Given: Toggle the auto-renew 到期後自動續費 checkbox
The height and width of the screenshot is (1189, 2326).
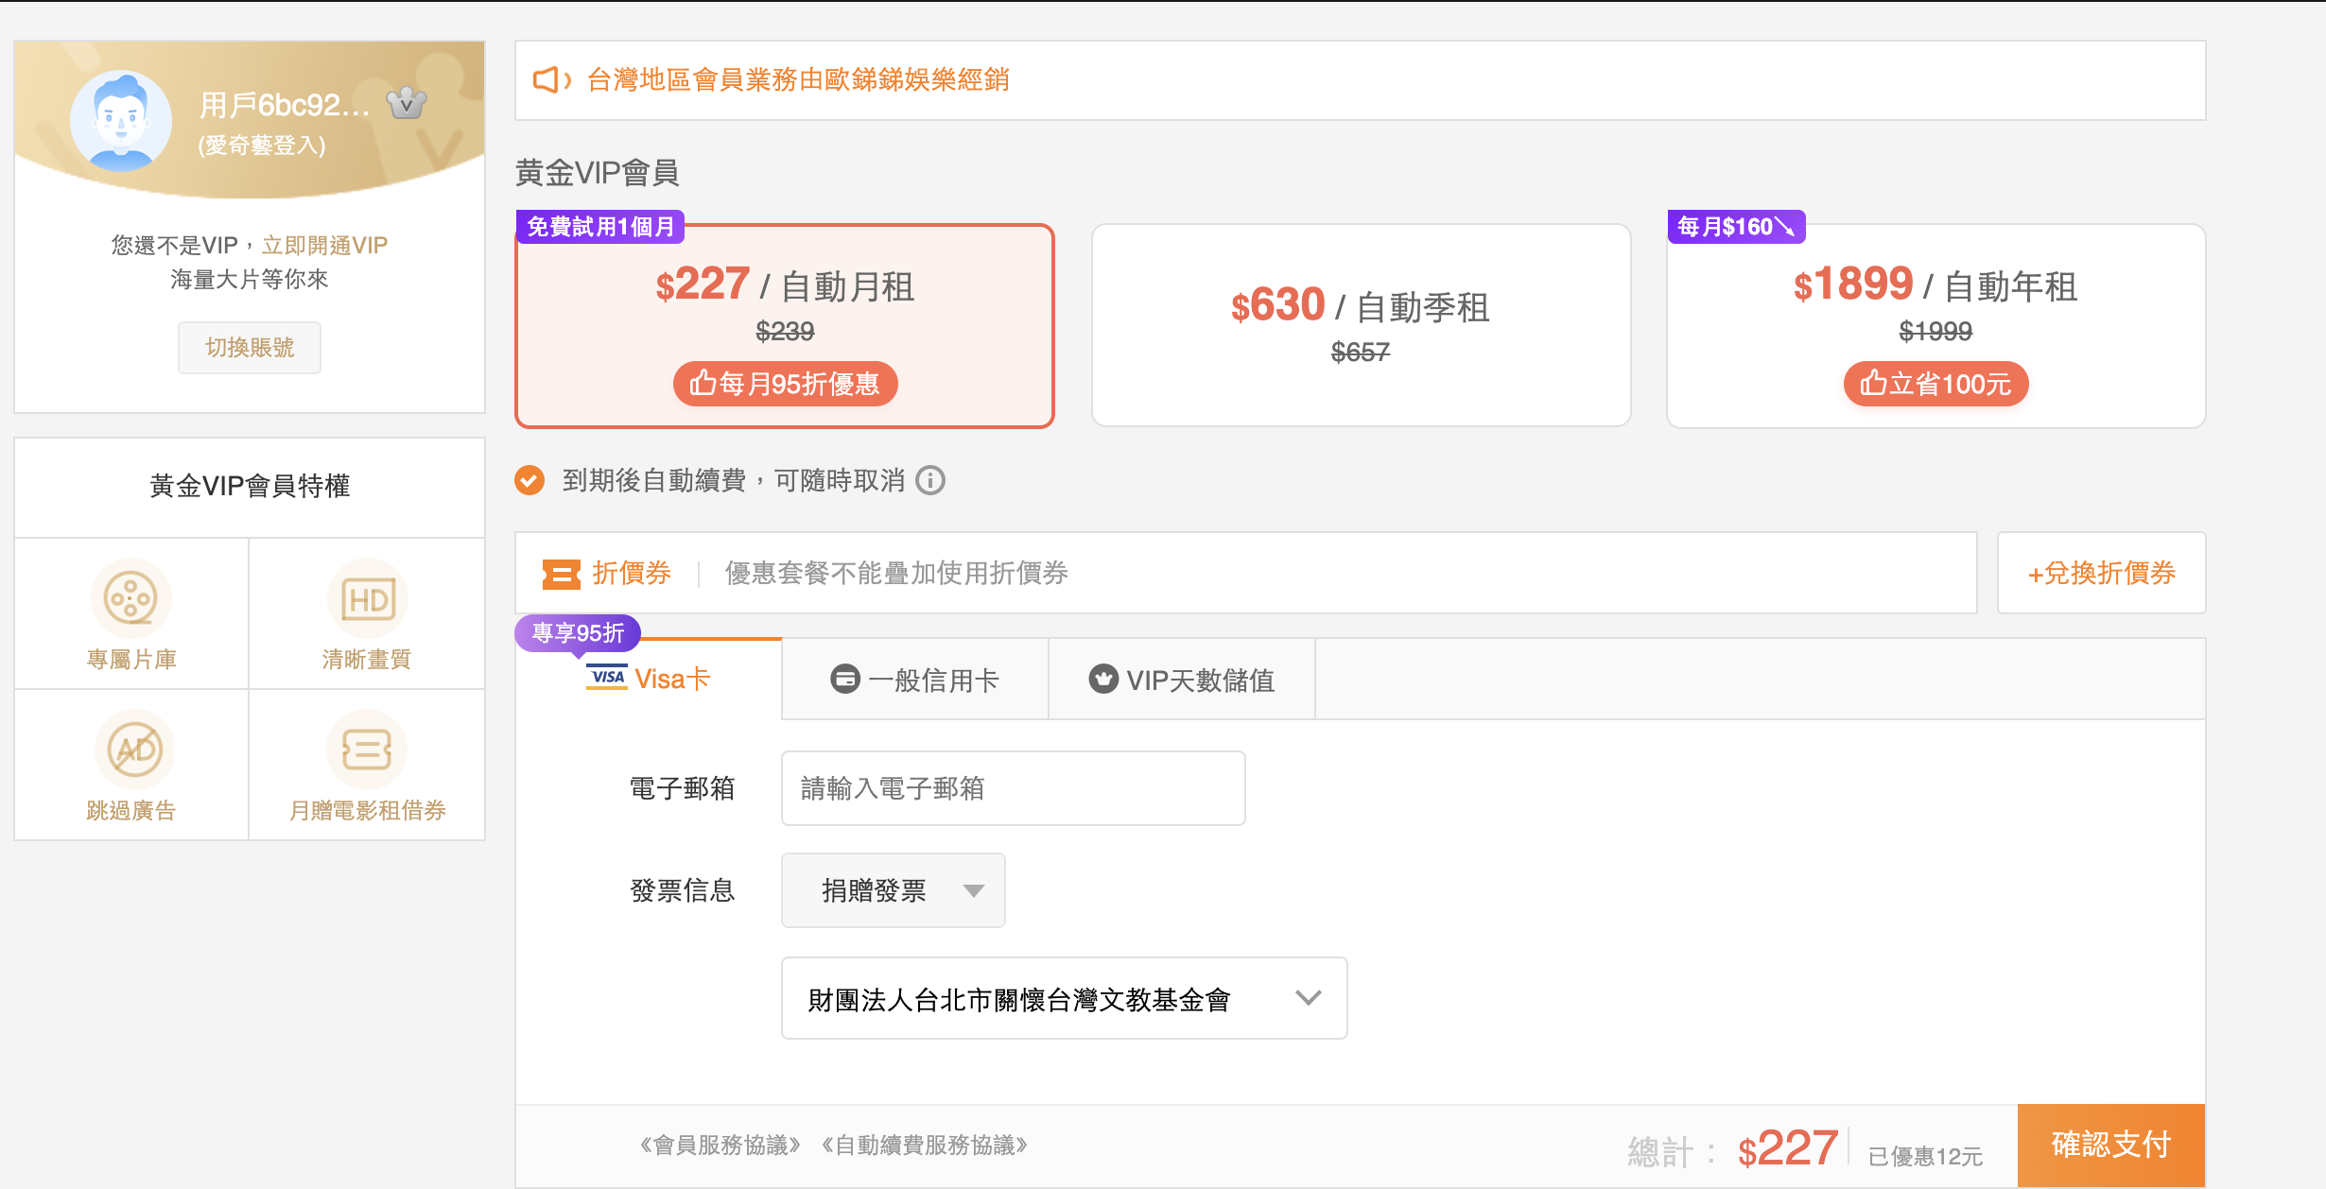Looking at the screenshot, I should [529, 480].
